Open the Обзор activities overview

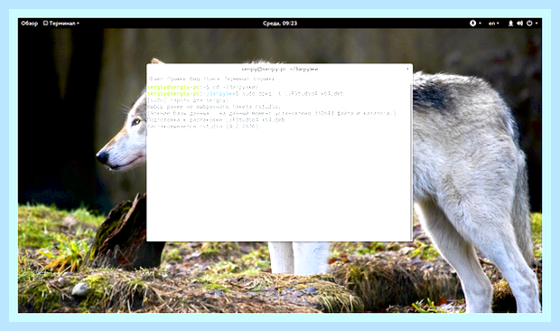coord(29,24)
